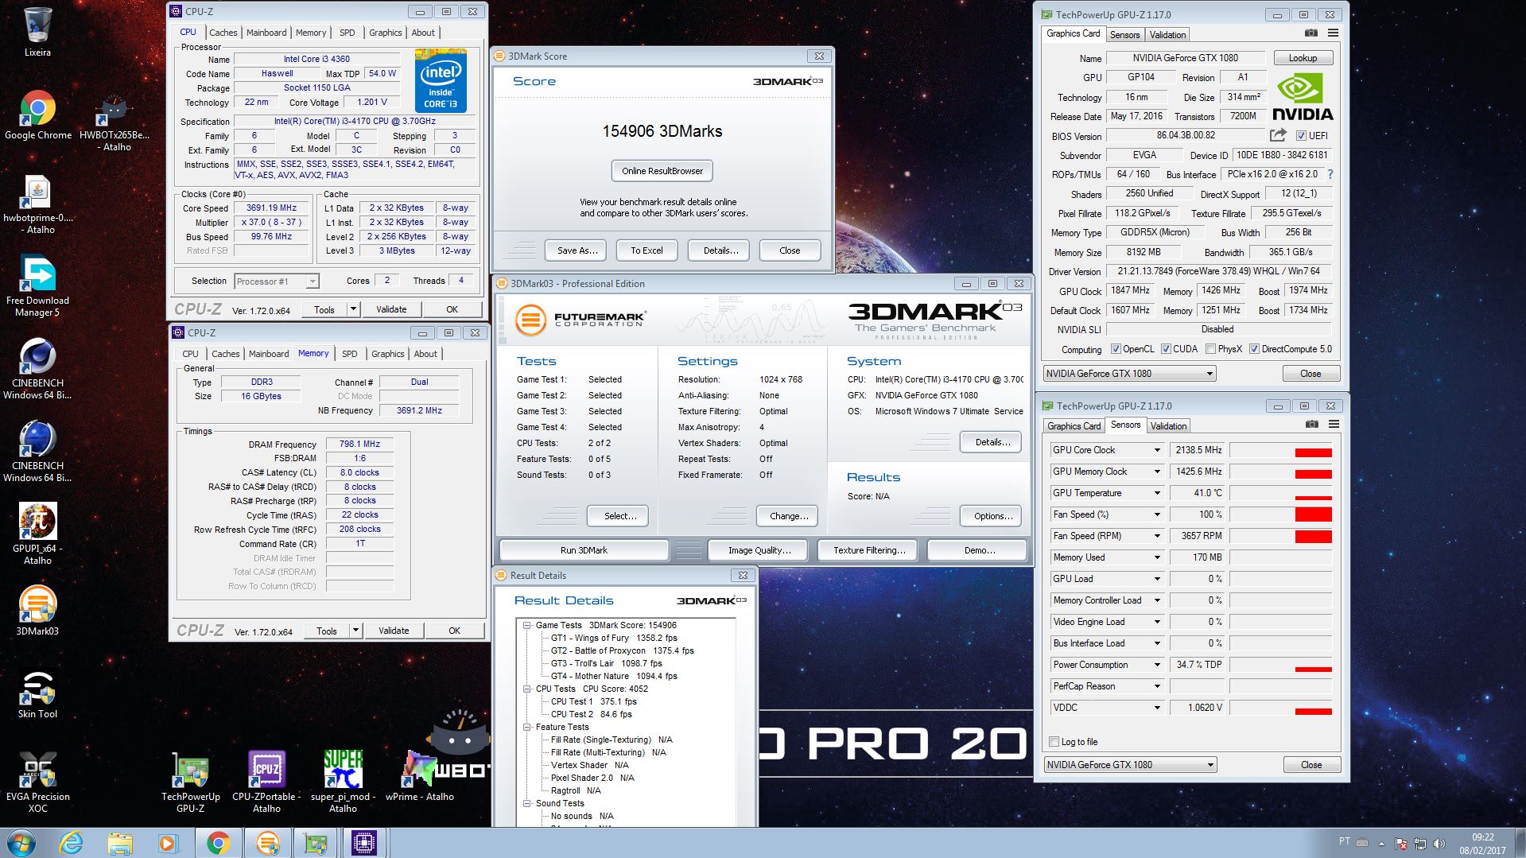
Task: Switch to Mainboard tab in top CPU-Z window
Action: 266,33
